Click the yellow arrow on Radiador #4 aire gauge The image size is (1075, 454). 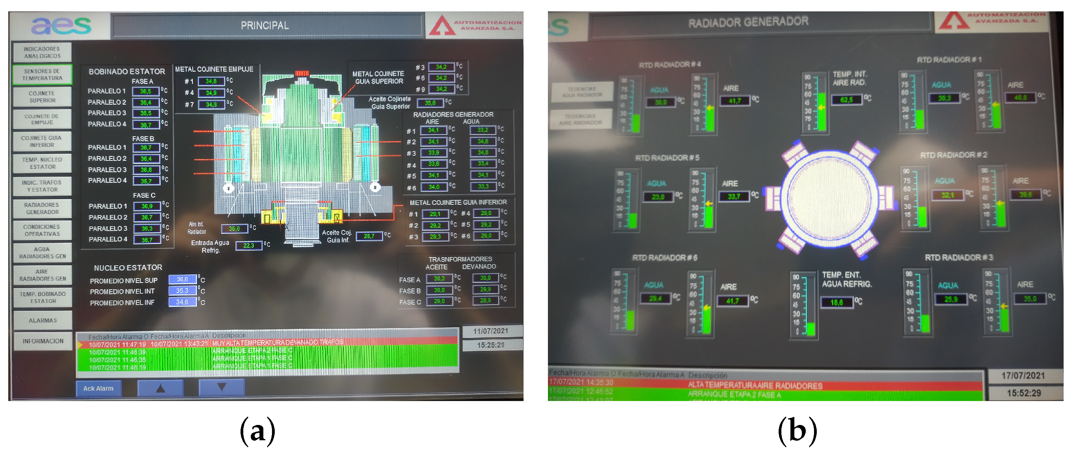(x=710, y=108)
